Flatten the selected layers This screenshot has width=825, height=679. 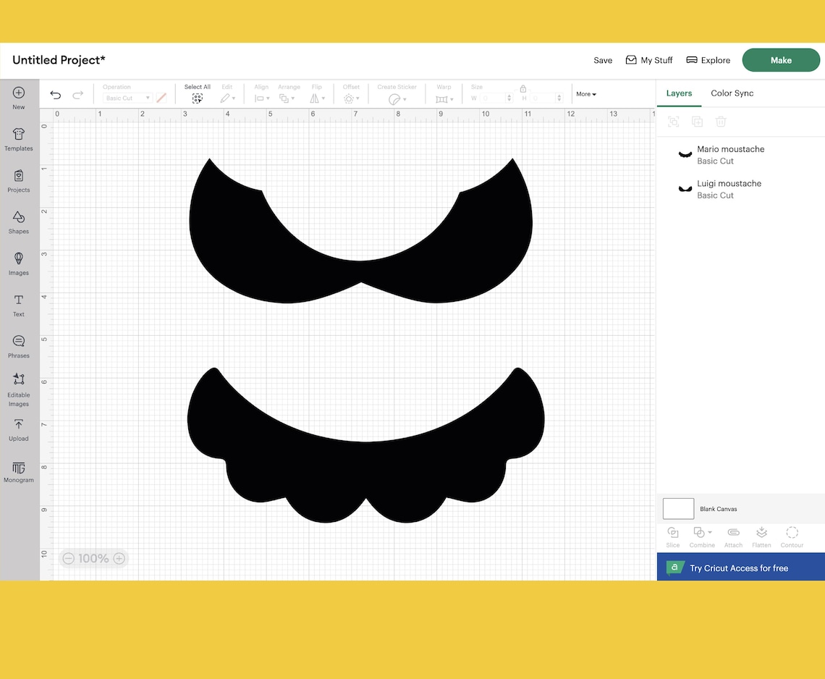(x=761, y=536)
